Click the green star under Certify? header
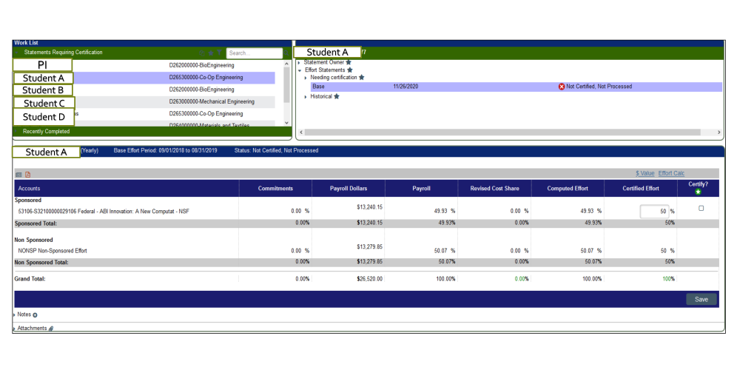This screenshot has height=370, width=737. 698,192
